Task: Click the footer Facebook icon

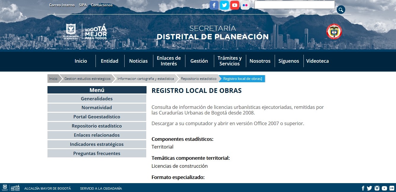Action: point(363,188)
